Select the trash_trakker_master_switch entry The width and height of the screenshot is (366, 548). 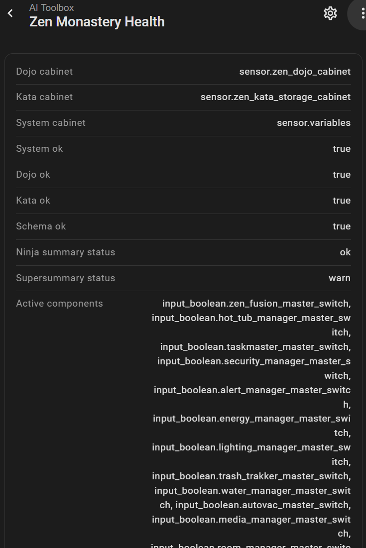click(x=251, y=476)
